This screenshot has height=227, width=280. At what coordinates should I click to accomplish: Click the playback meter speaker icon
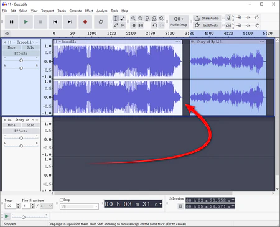coord(228,25)
